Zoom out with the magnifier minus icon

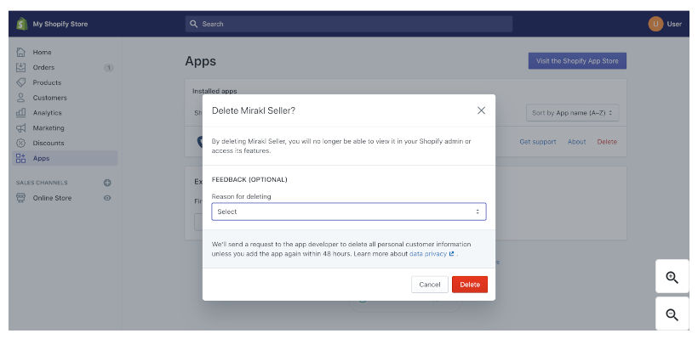[672, 314]
